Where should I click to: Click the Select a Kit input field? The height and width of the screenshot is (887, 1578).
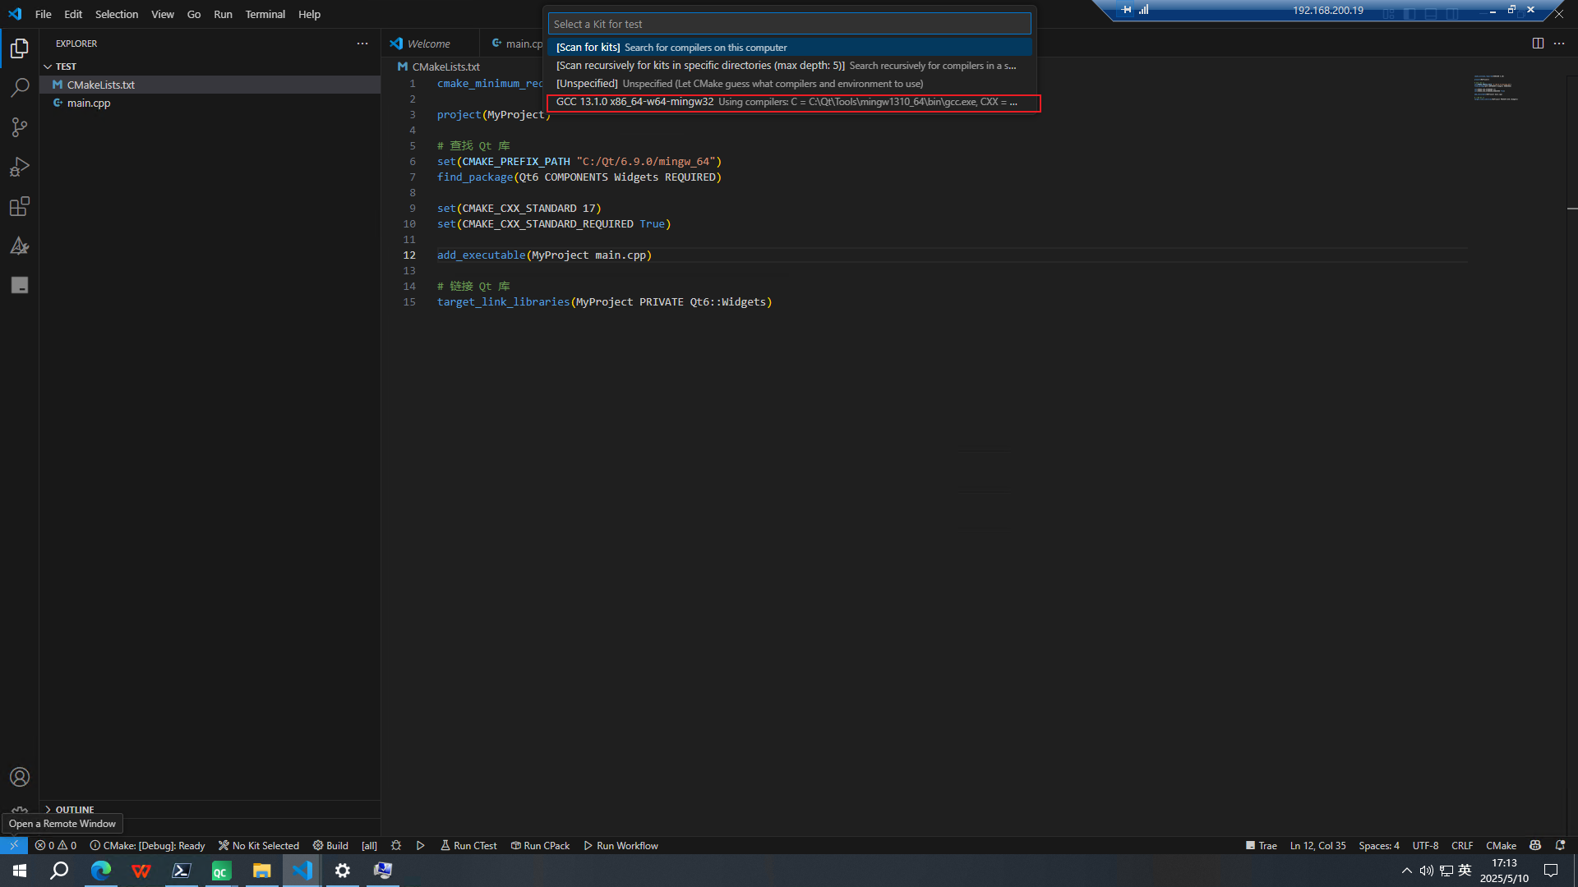pos(789,24)
